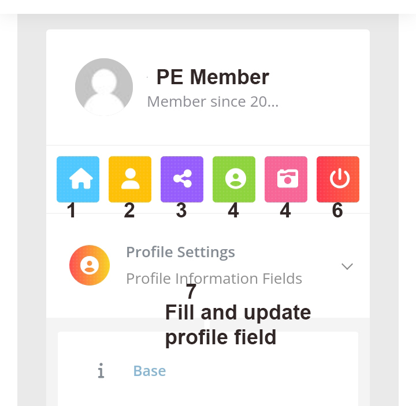Click the info icon beside Base

click(x=101, y=371)
